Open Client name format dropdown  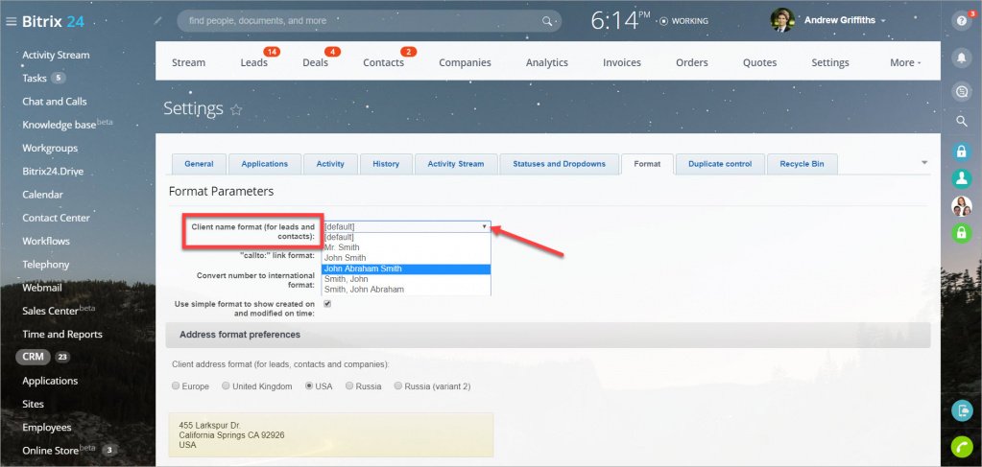[406, 226]
